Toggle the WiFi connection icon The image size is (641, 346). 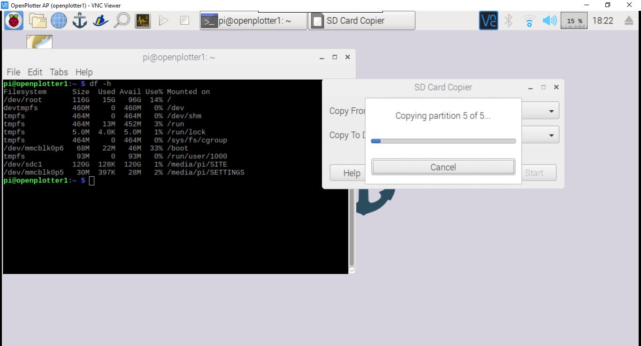529,20
